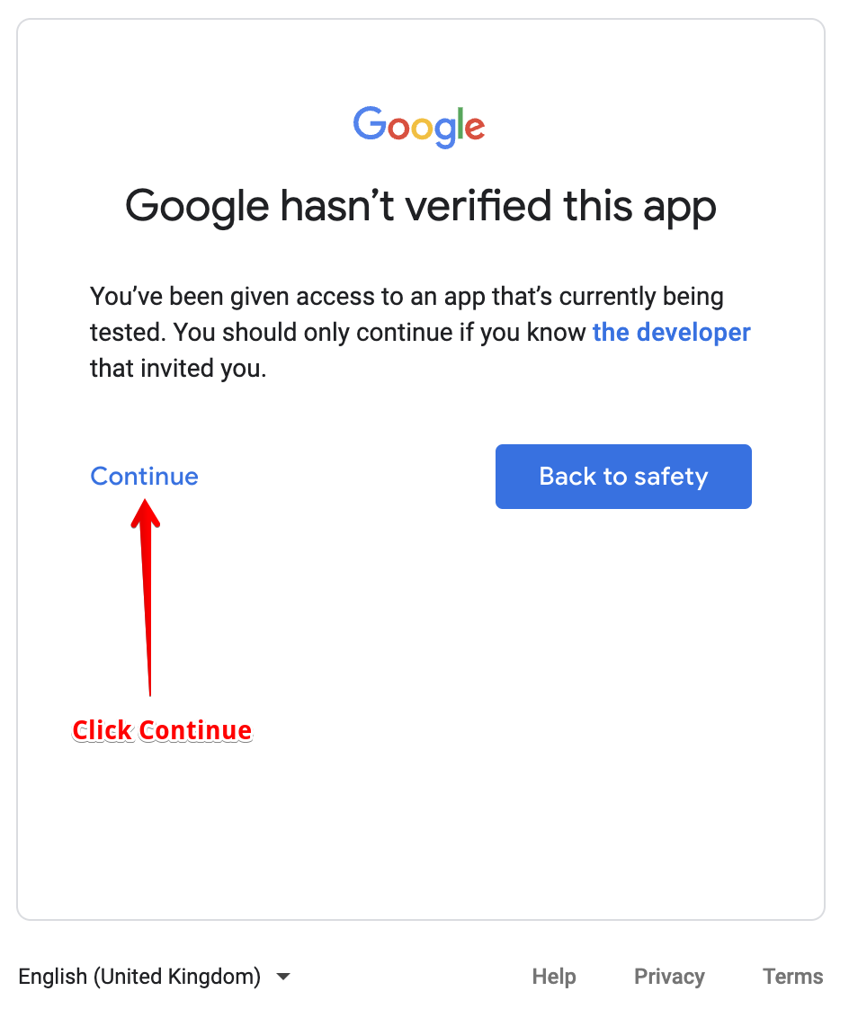View the Privacy policy
The image size is (849, 1018).
coord(669,977)
